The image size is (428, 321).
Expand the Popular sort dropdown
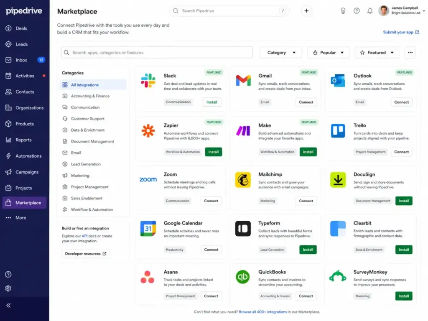[328, 52]
